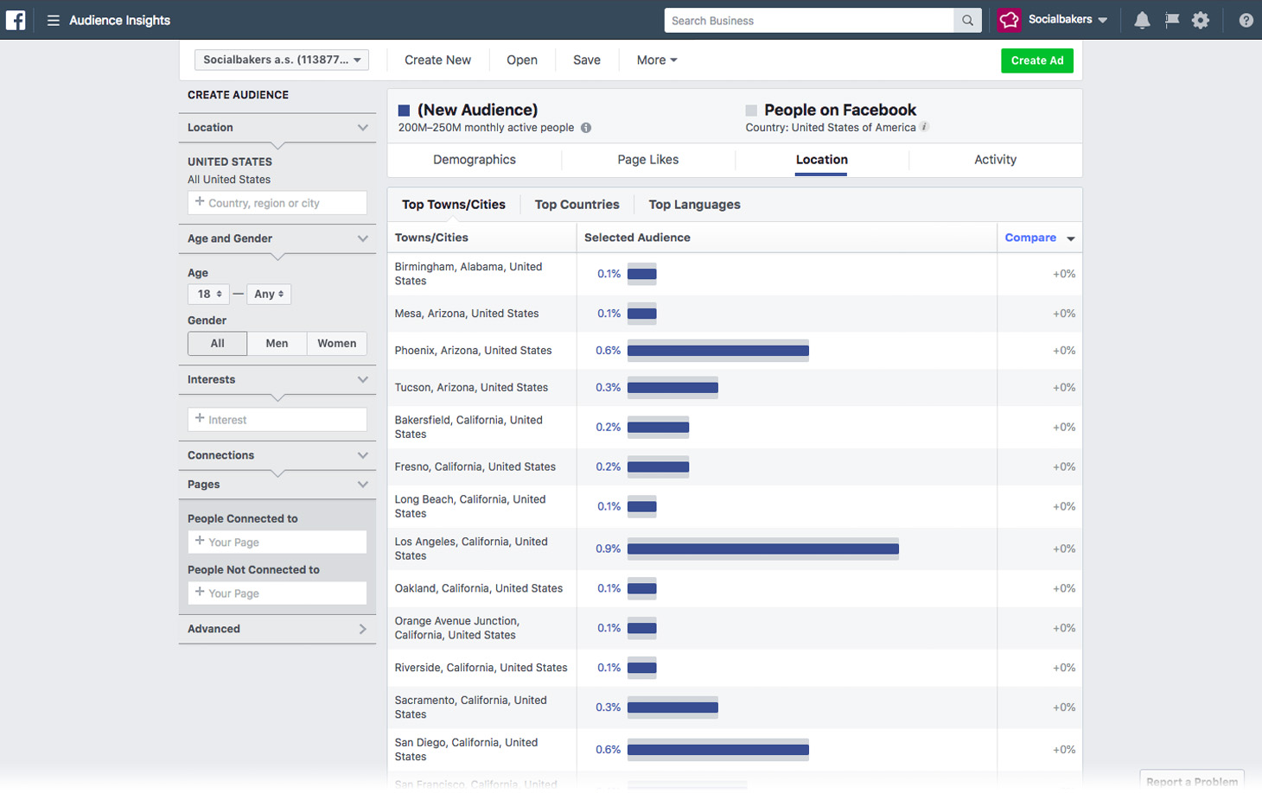Open the More dropdown menu
This screenshot has width=1262, height=793.
657,60
